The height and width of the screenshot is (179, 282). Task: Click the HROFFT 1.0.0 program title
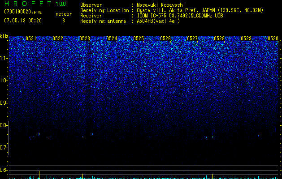point(35,4)
